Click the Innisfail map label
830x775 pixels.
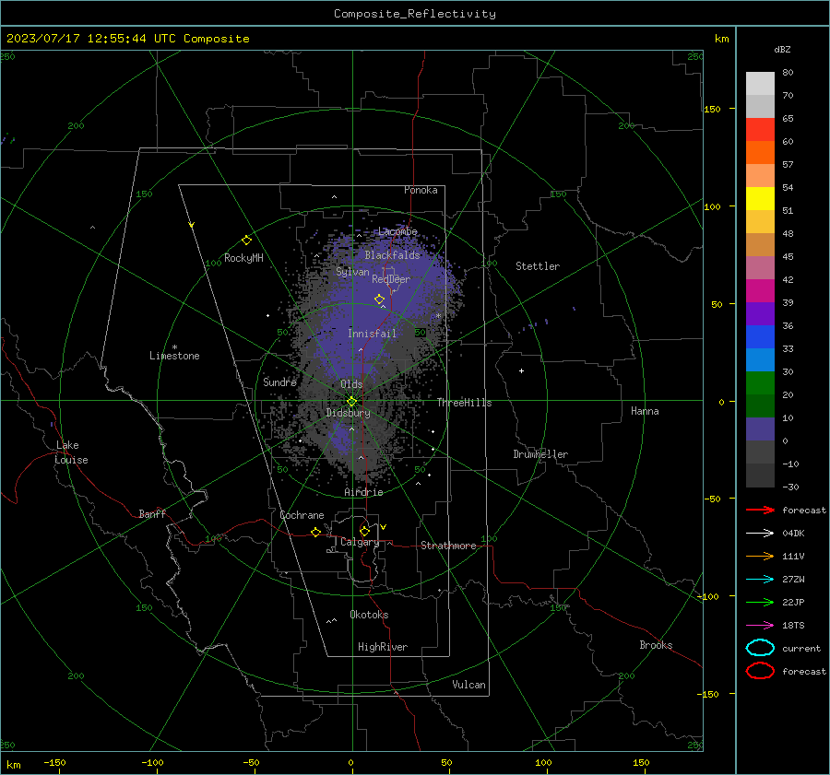pyautogui.click(x=372, y=334)
